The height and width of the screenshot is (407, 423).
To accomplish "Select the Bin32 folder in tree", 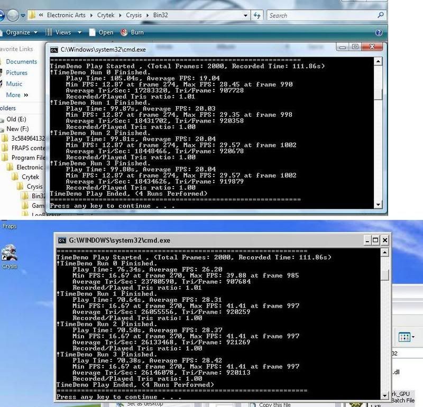I will 38,196.
